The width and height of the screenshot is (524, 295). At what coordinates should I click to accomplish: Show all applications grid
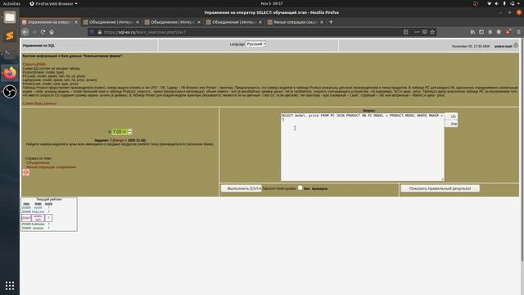[10, 286]
